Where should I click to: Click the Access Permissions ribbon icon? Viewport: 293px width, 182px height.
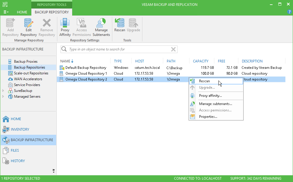[82, 22]
